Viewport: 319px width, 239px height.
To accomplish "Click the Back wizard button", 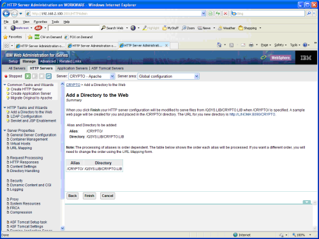I will point(72,196).
